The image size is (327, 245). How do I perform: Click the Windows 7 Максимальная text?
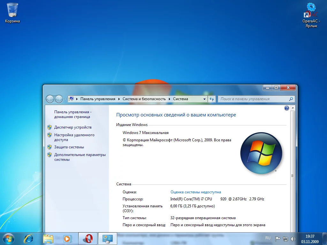[x=146, y=133]
